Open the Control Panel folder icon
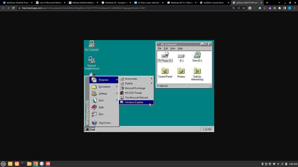The image size is (298, 167). coord(165,73)
